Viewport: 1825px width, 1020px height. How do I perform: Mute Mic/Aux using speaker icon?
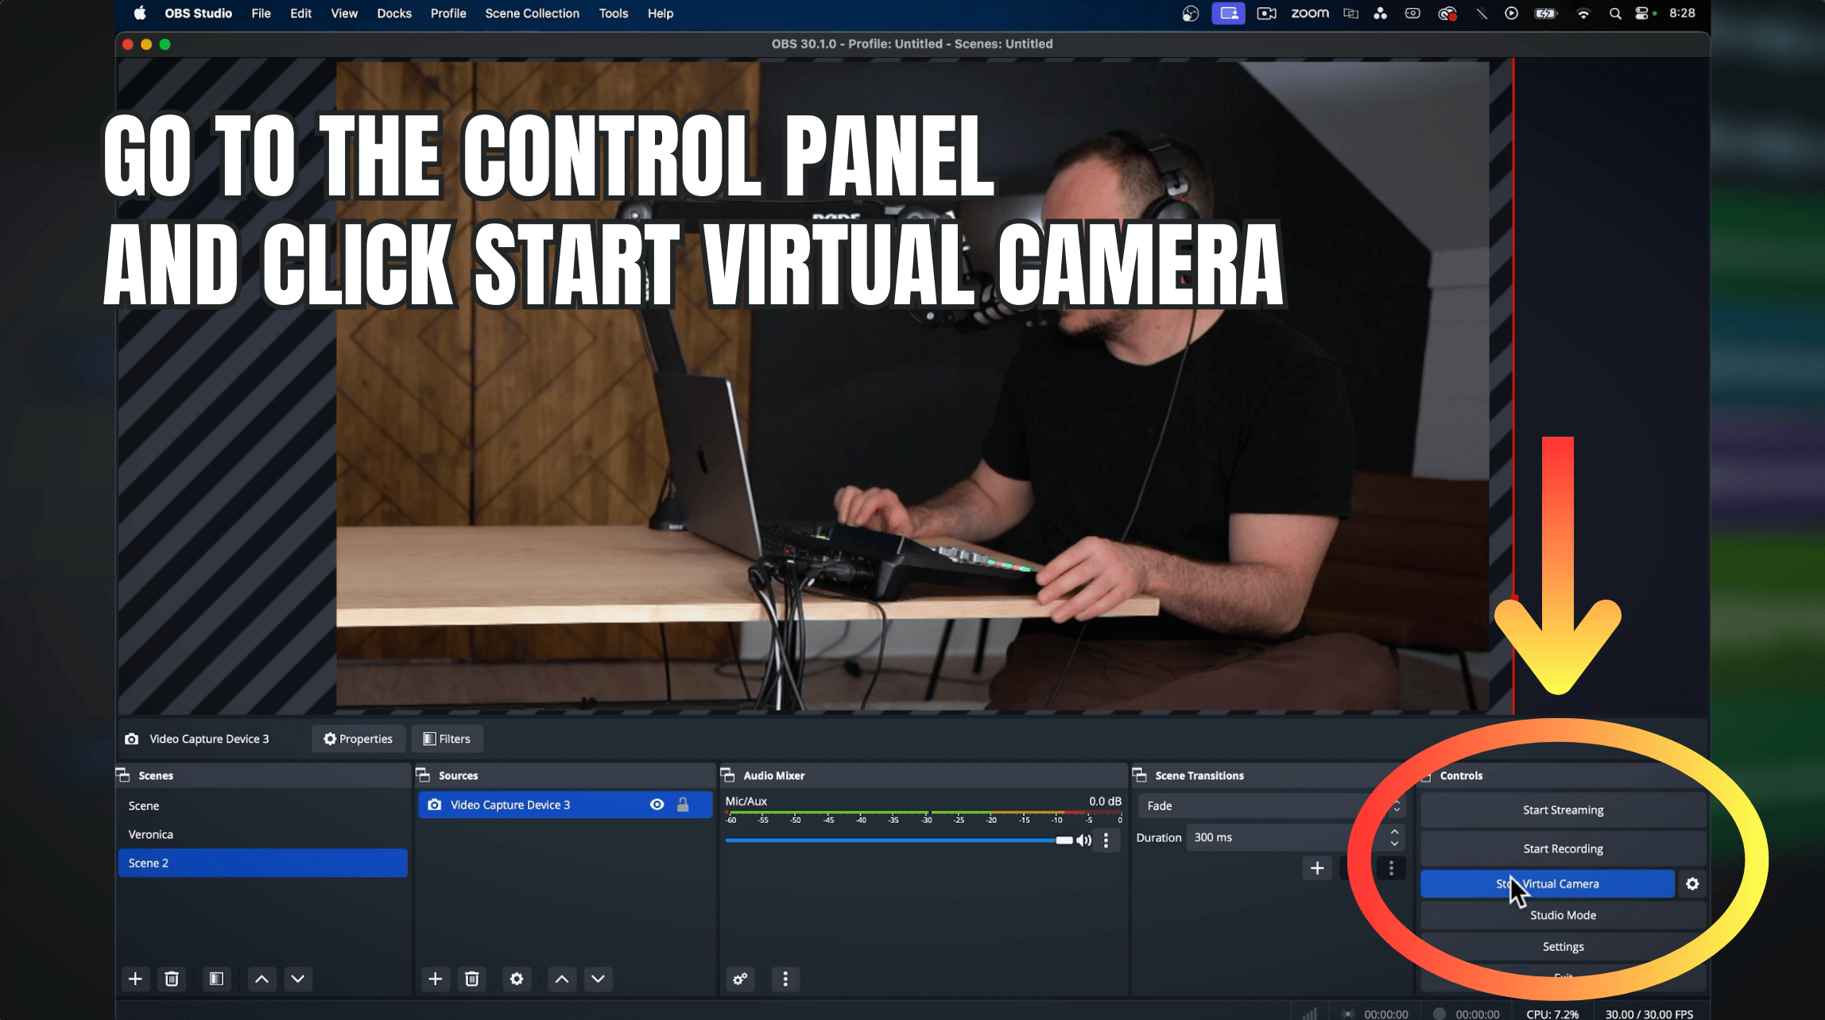(1084, 840)
